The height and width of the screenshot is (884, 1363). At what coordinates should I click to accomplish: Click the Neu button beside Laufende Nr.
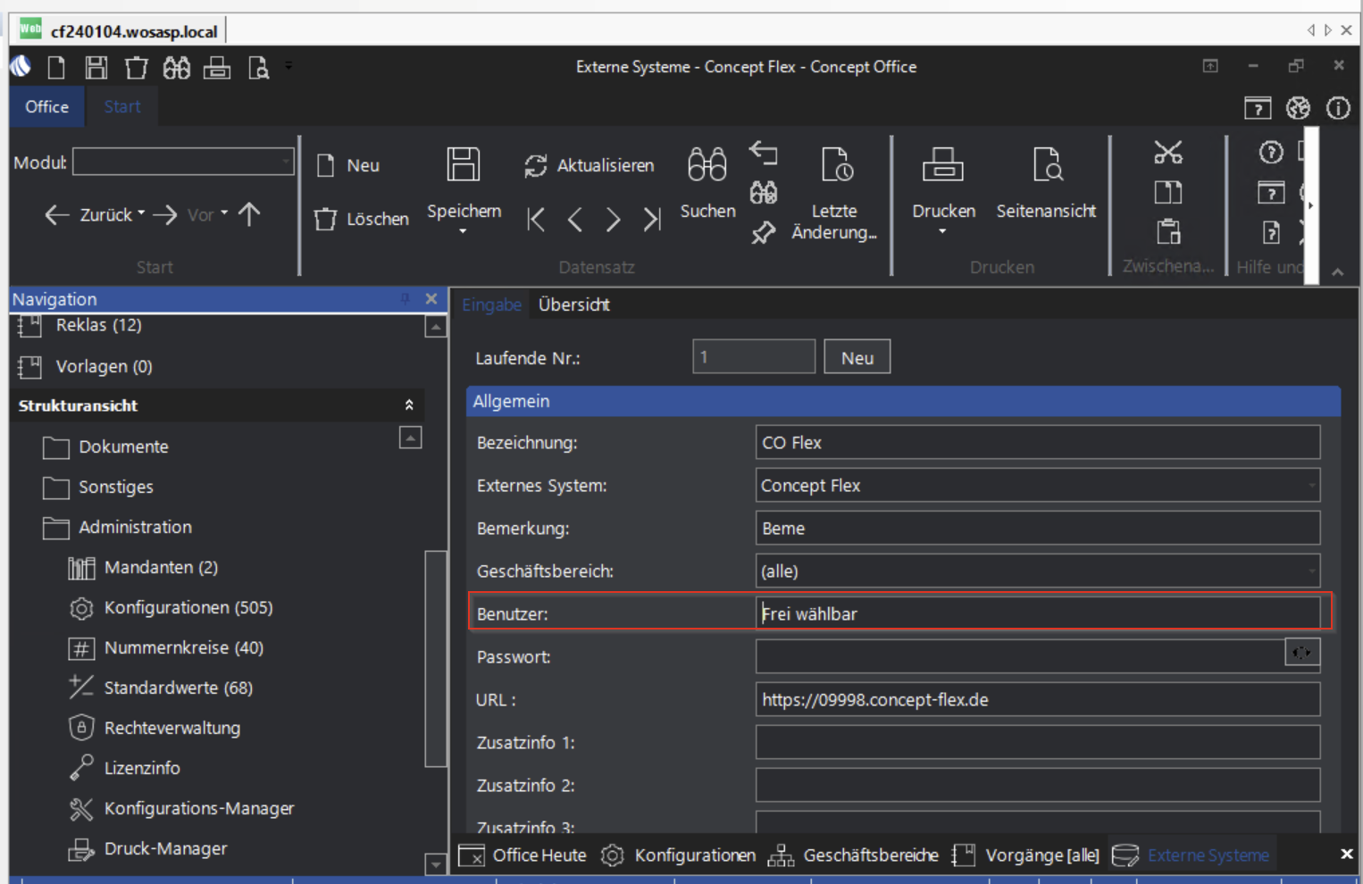(857, 358)
